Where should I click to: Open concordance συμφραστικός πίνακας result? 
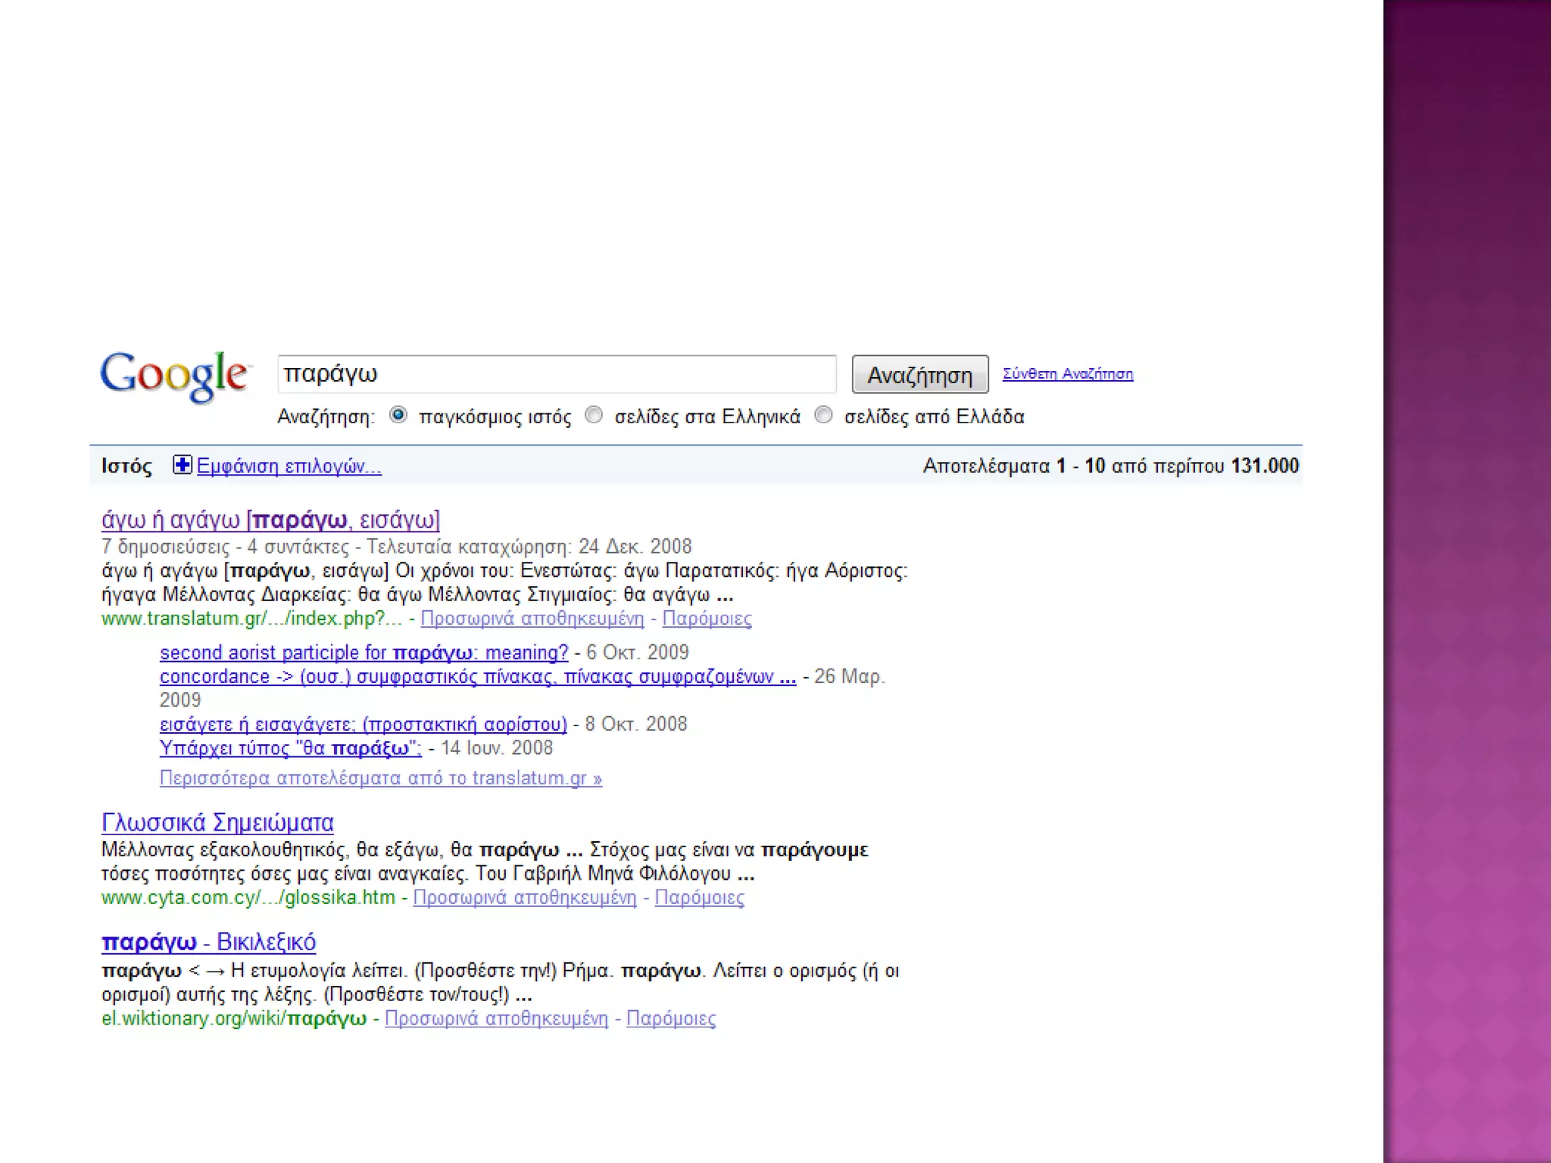[477, 677]
